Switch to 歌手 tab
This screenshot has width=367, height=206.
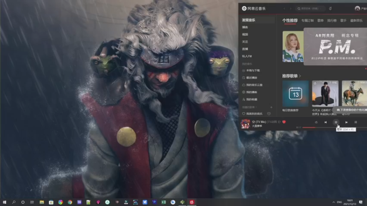tap(343, 21)
